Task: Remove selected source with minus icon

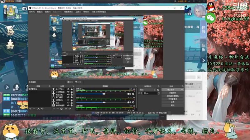Action: click(x=57, y=109)
